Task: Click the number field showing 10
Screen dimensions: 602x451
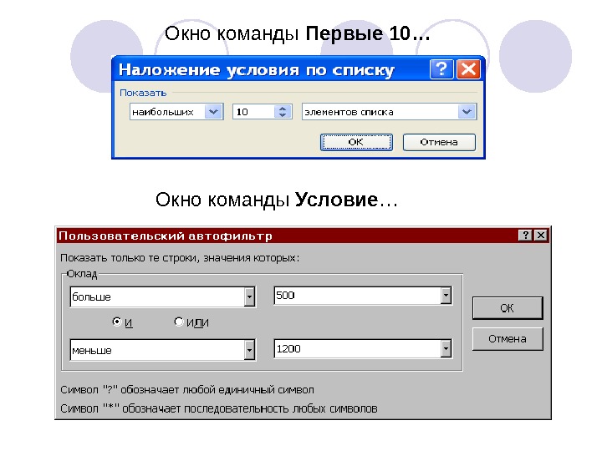Action: [x=254, y=112]
